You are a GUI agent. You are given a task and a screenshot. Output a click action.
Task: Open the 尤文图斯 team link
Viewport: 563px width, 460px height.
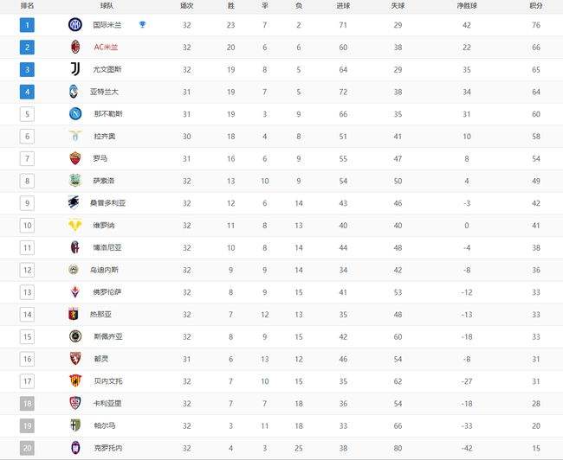(107, 69)
